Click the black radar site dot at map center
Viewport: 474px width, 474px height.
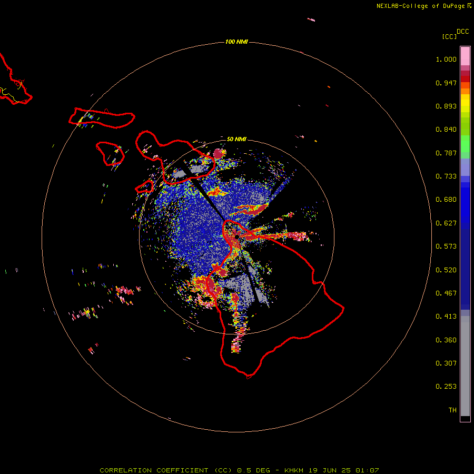237,236
